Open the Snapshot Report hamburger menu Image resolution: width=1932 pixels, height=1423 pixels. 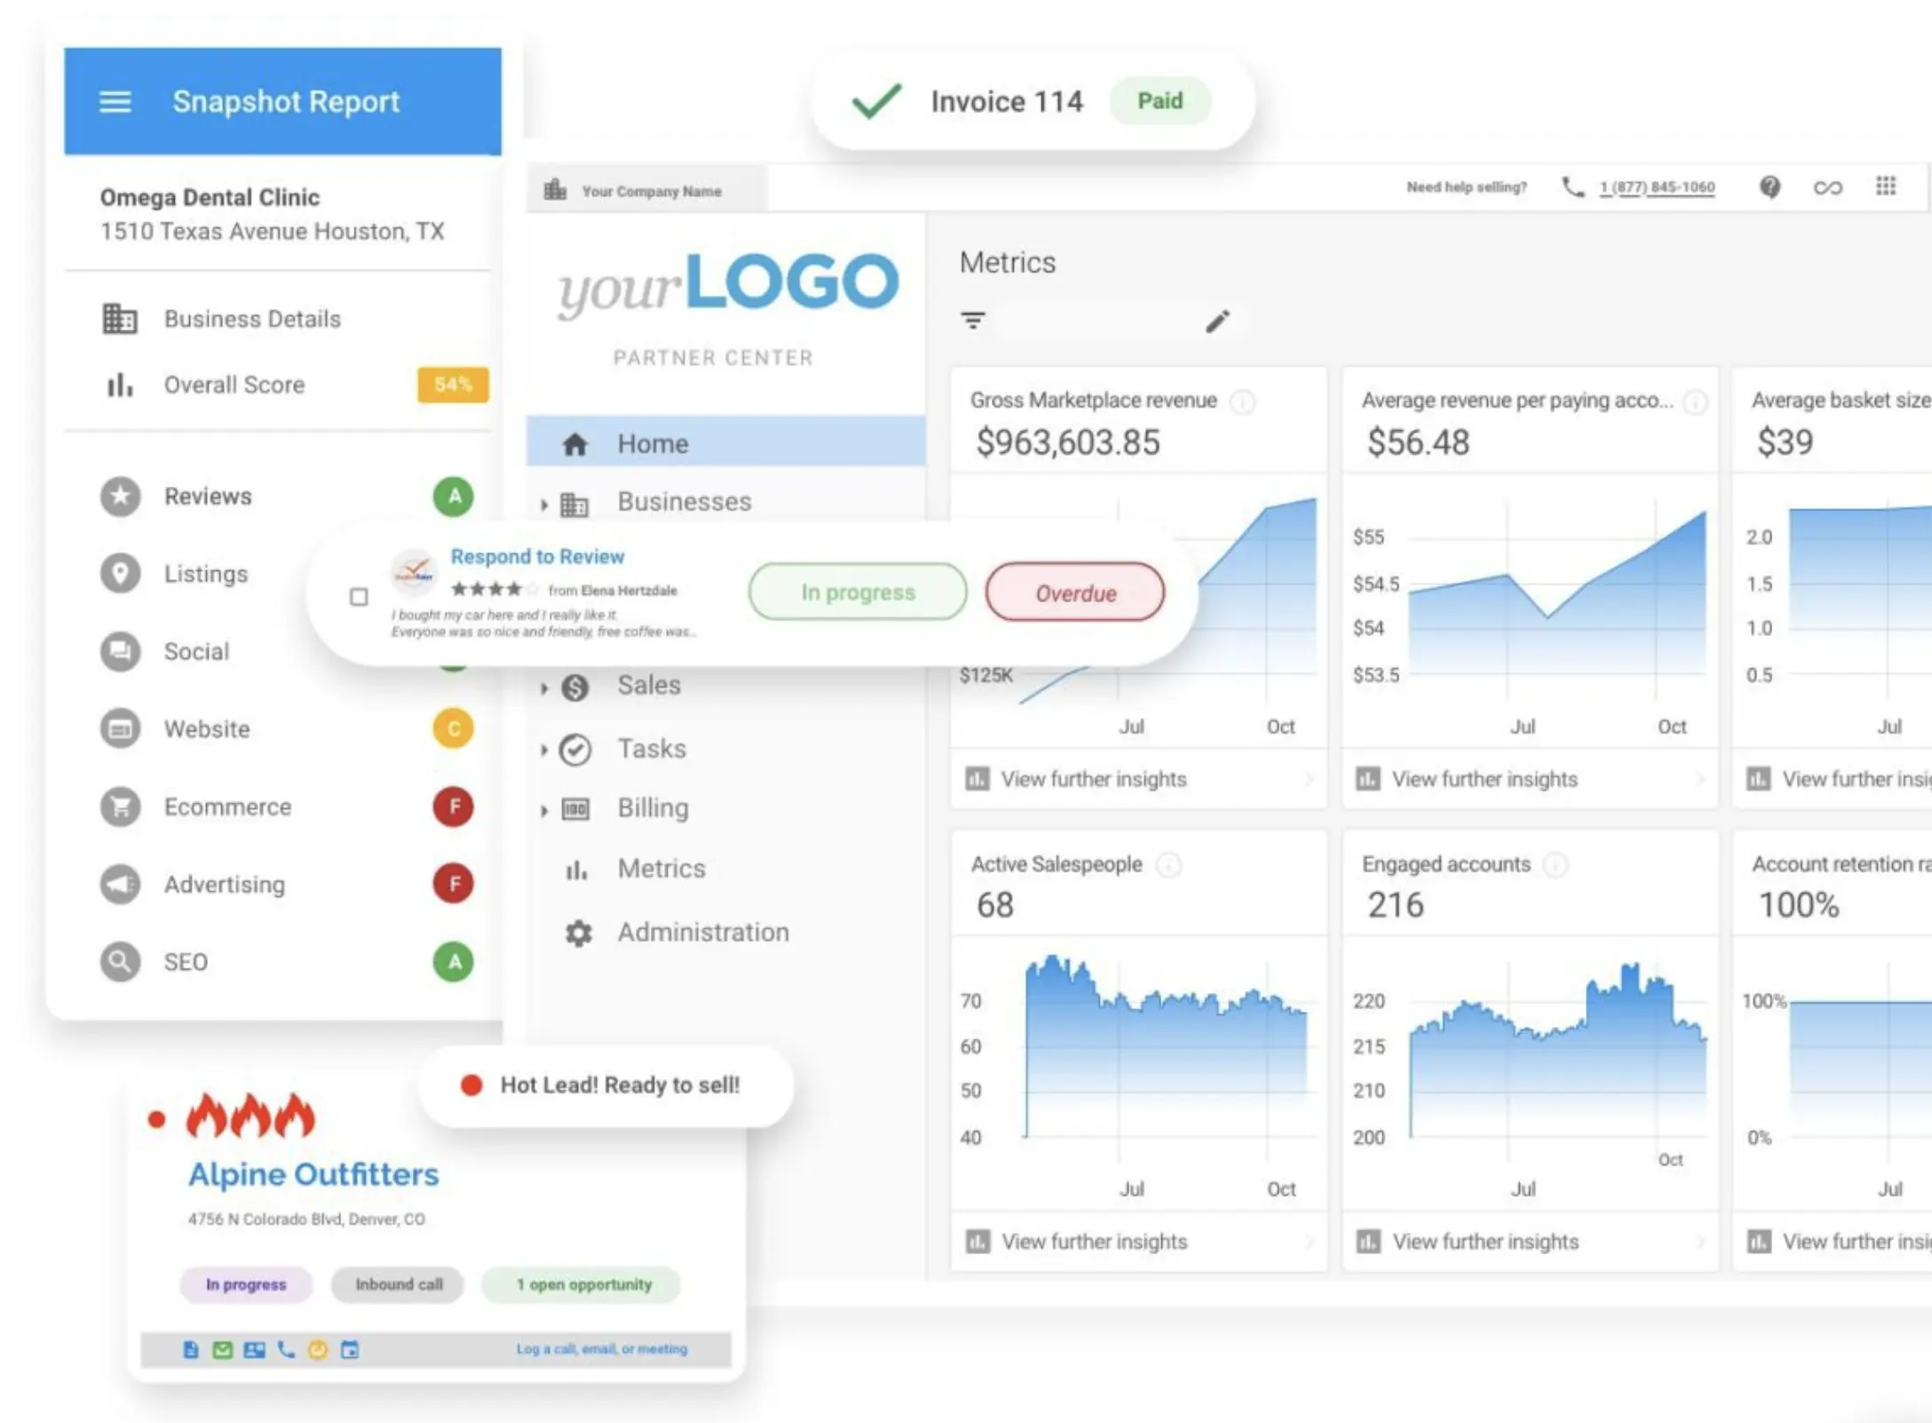tap(115, 101)
